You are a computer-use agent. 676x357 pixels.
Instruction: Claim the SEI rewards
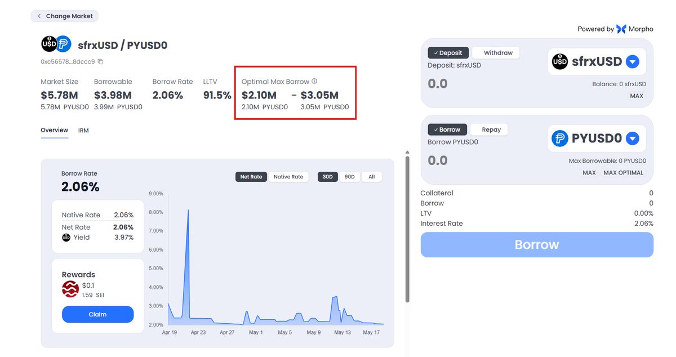(x=98, y=314)
